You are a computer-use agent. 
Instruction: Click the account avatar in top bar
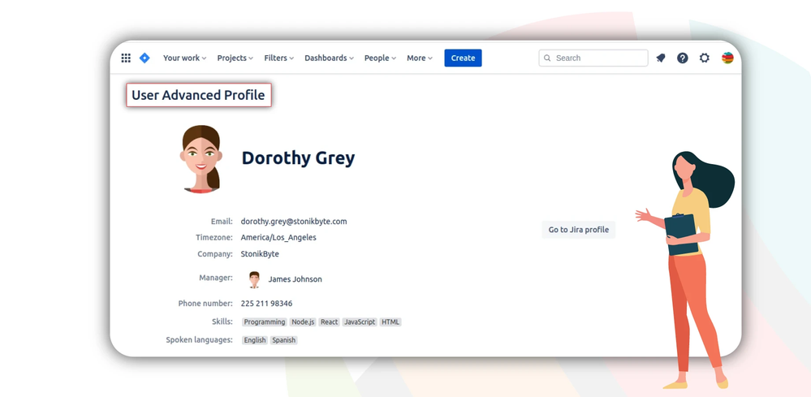727,58
